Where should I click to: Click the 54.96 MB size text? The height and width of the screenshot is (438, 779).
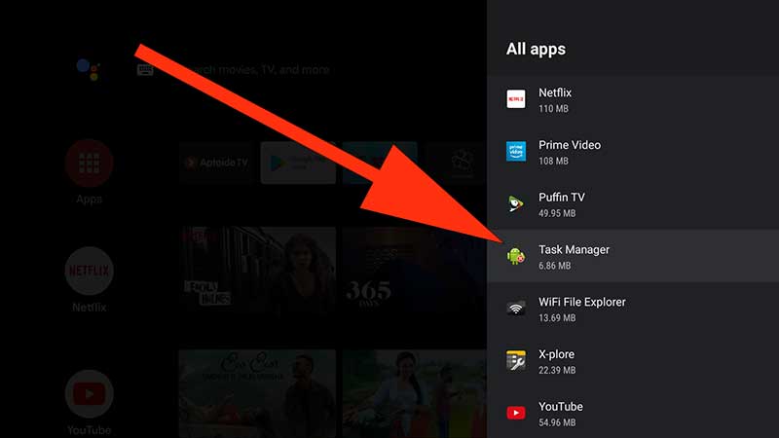[x=557, y=422]
